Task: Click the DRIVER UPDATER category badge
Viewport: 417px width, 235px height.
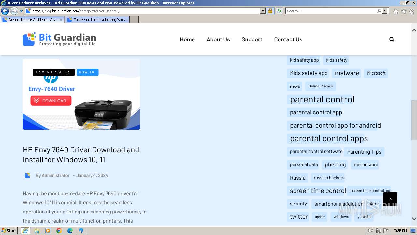Action: click(53, 72)
